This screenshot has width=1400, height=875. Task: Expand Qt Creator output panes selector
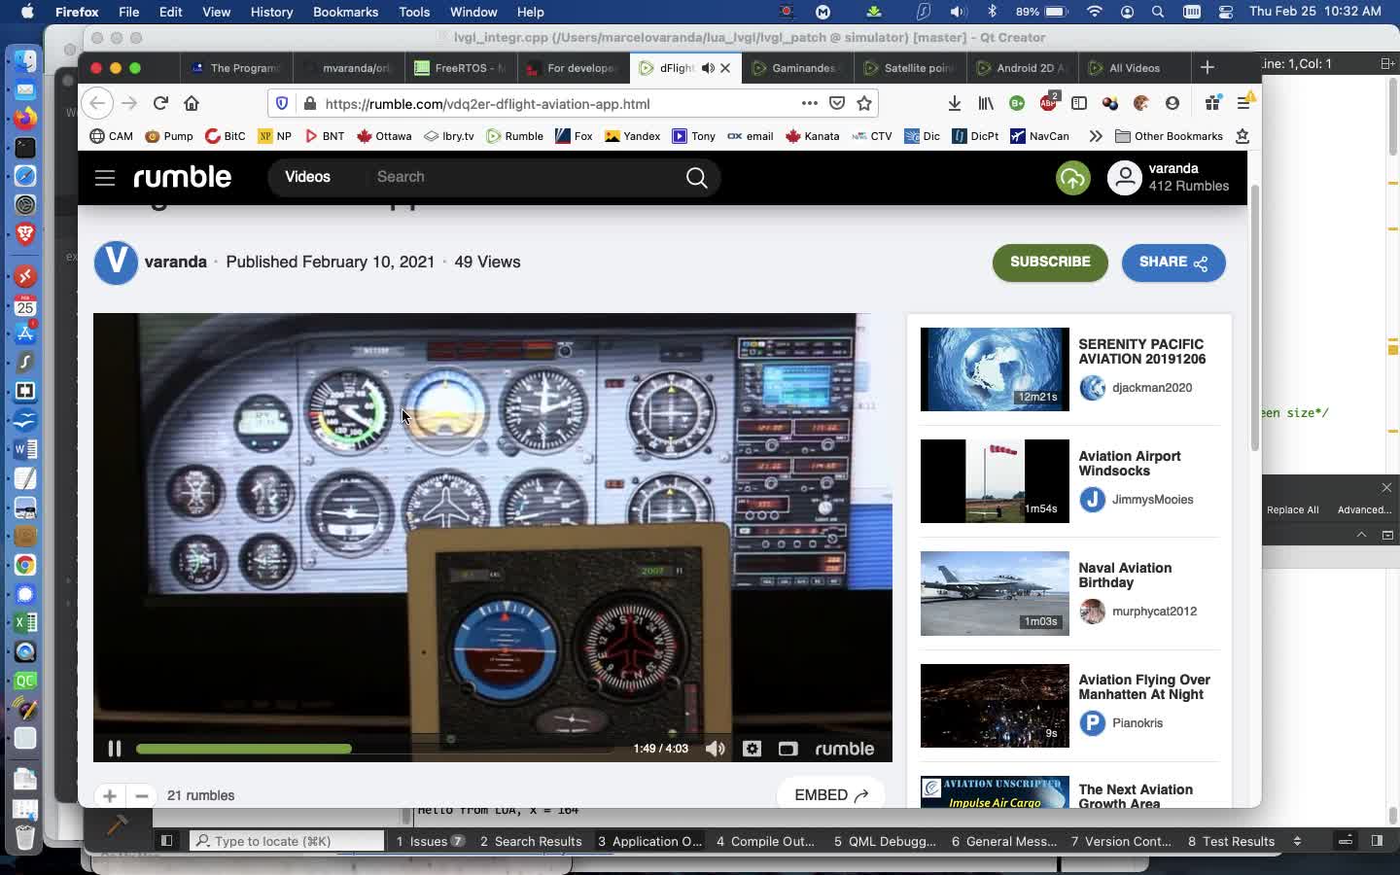coord(1297,841)
